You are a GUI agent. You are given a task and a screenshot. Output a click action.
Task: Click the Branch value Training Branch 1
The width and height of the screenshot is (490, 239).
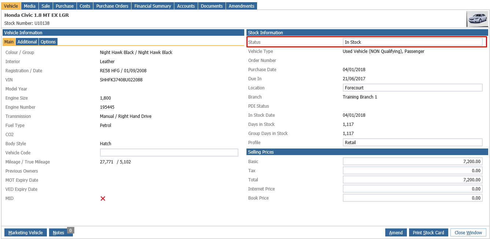point(360,97)
